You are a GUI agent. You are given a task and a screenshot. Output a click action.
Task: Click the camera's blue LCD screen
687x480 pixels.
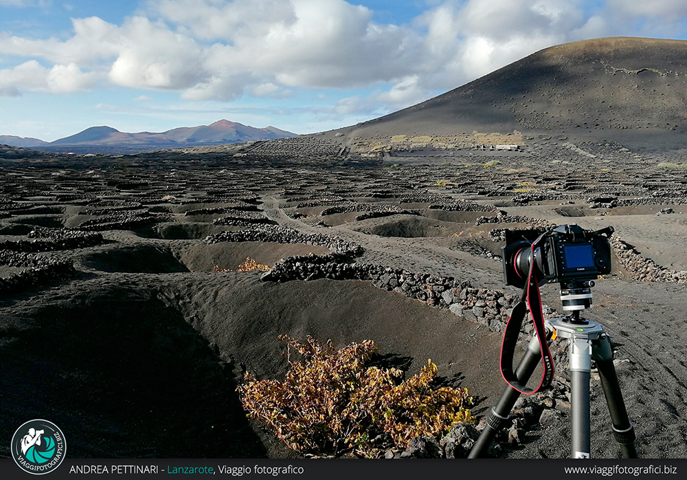[x=578, y=256]
